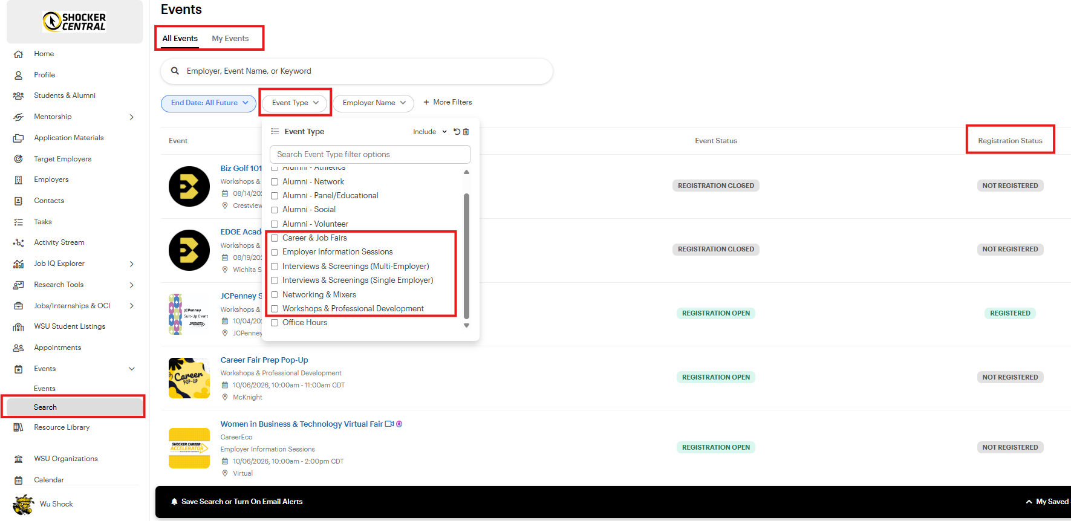This screenshot has height=521, width=1071.
Task: Delete the Event Type filter via trash icon
Action: [466, 132]
